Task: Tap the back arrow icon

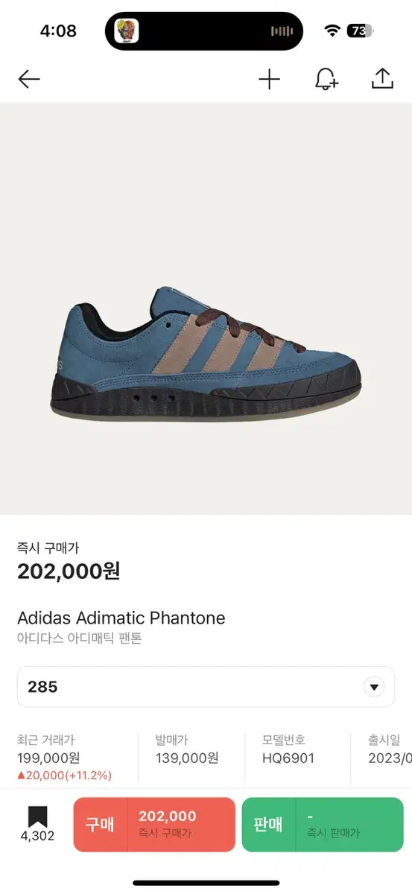Action: click(29, 79)
